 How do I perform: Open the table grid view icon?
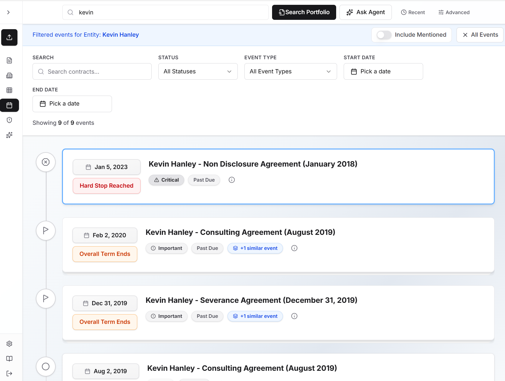click(x=9, y=90)
